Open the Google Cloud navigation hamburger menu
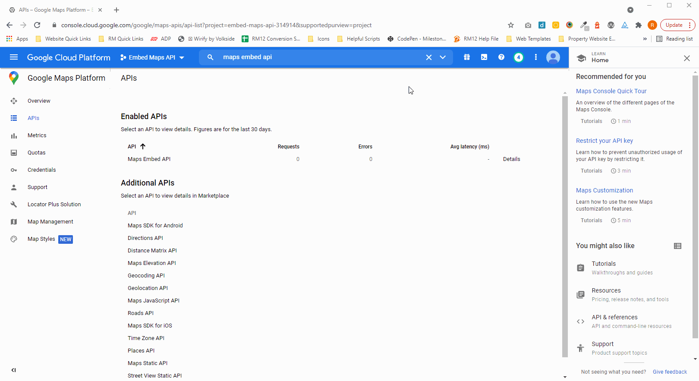 click(14, 57)
